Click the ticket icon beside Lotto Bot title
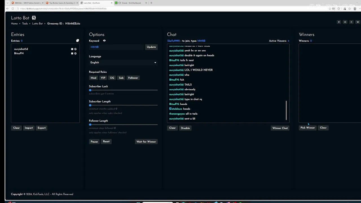This screenshot has height=203, width=361. [34, 18]
